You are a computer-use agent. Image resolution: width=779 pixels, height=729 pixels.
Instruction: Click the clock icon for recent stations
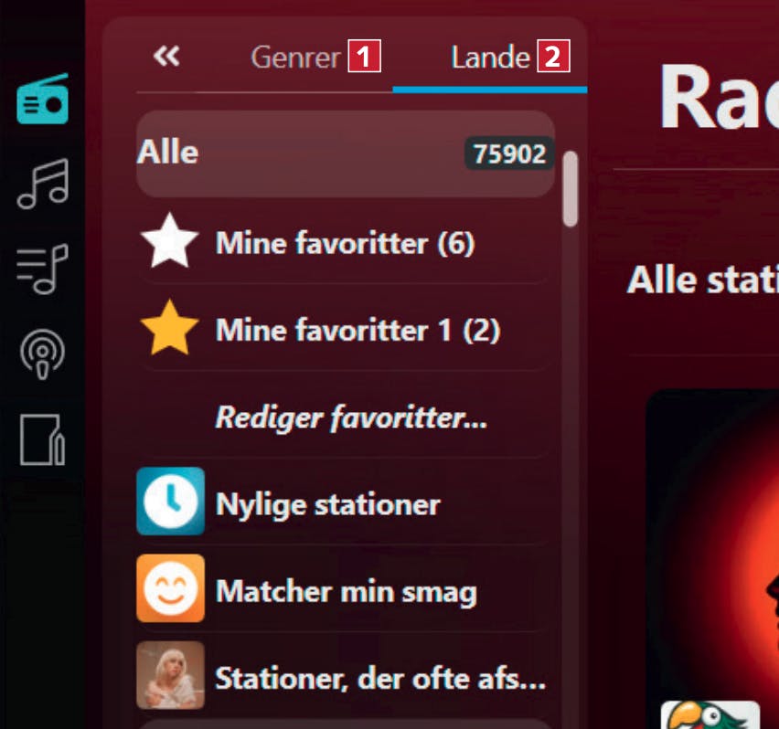(x=170, y=502)
